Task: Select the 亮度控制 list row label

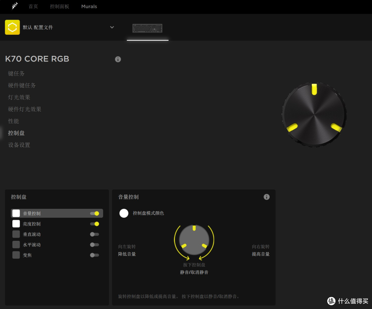Action: [32, 224]
